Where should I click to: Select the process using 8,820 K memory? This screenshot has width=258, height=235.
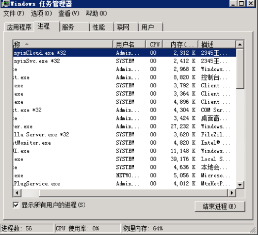[x=124, y=77]
